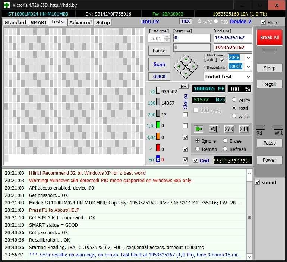Click the HEX button
This screenshot has height=262, width=287.
click(186, 21)
